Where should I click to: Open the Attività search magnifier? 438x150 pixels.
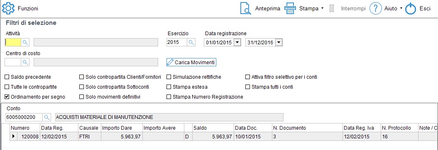click(25, 42)
